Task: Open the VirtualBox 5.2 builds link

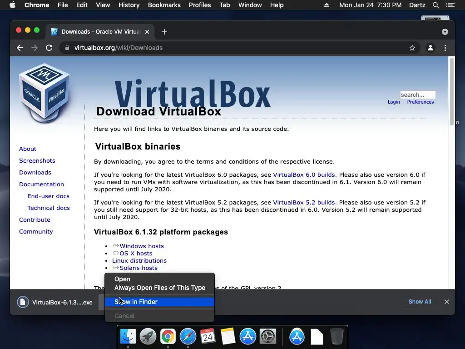Action: coord(304,203)
